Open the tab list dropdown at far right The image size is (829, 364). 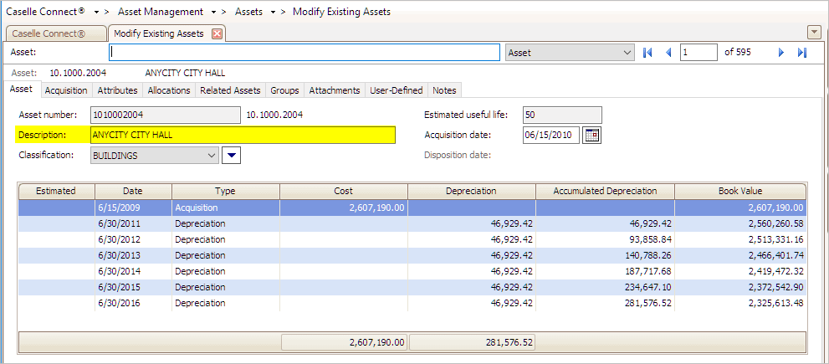[x=813, y=33]
